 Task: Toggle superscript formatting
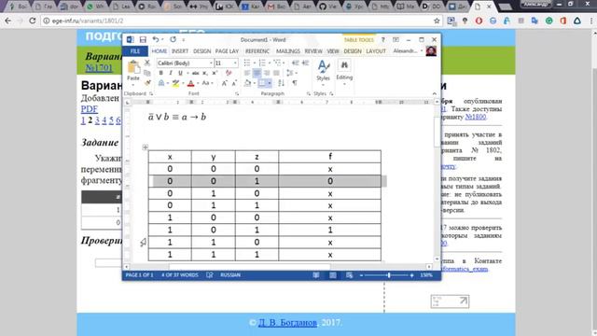click(215, 73)
